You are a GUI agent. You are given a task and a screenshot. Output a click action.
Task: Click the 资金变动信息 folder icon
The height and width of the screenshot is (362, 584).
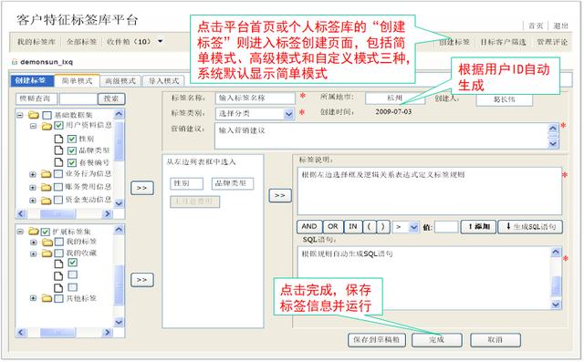pyautogui.click(x=46, y=201)
